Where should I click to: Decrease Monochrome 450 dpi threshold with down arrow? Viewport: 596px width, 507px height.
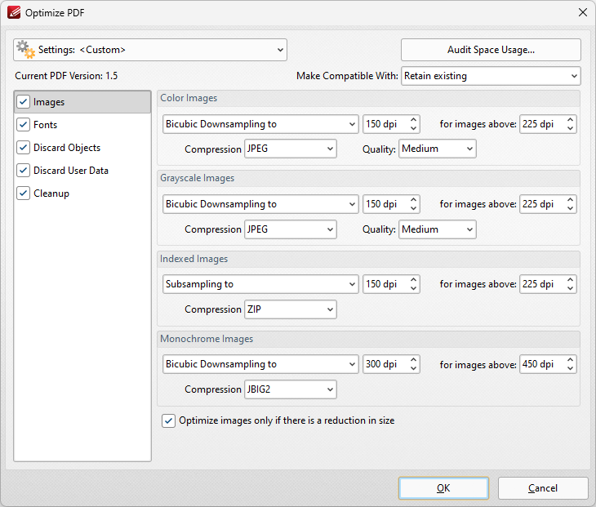click(570, 368)
